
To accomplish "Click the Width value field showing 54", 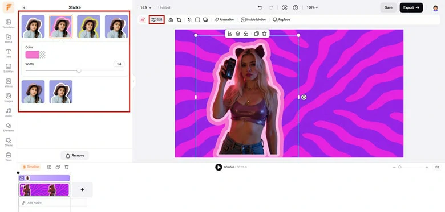I will point(119,64).
